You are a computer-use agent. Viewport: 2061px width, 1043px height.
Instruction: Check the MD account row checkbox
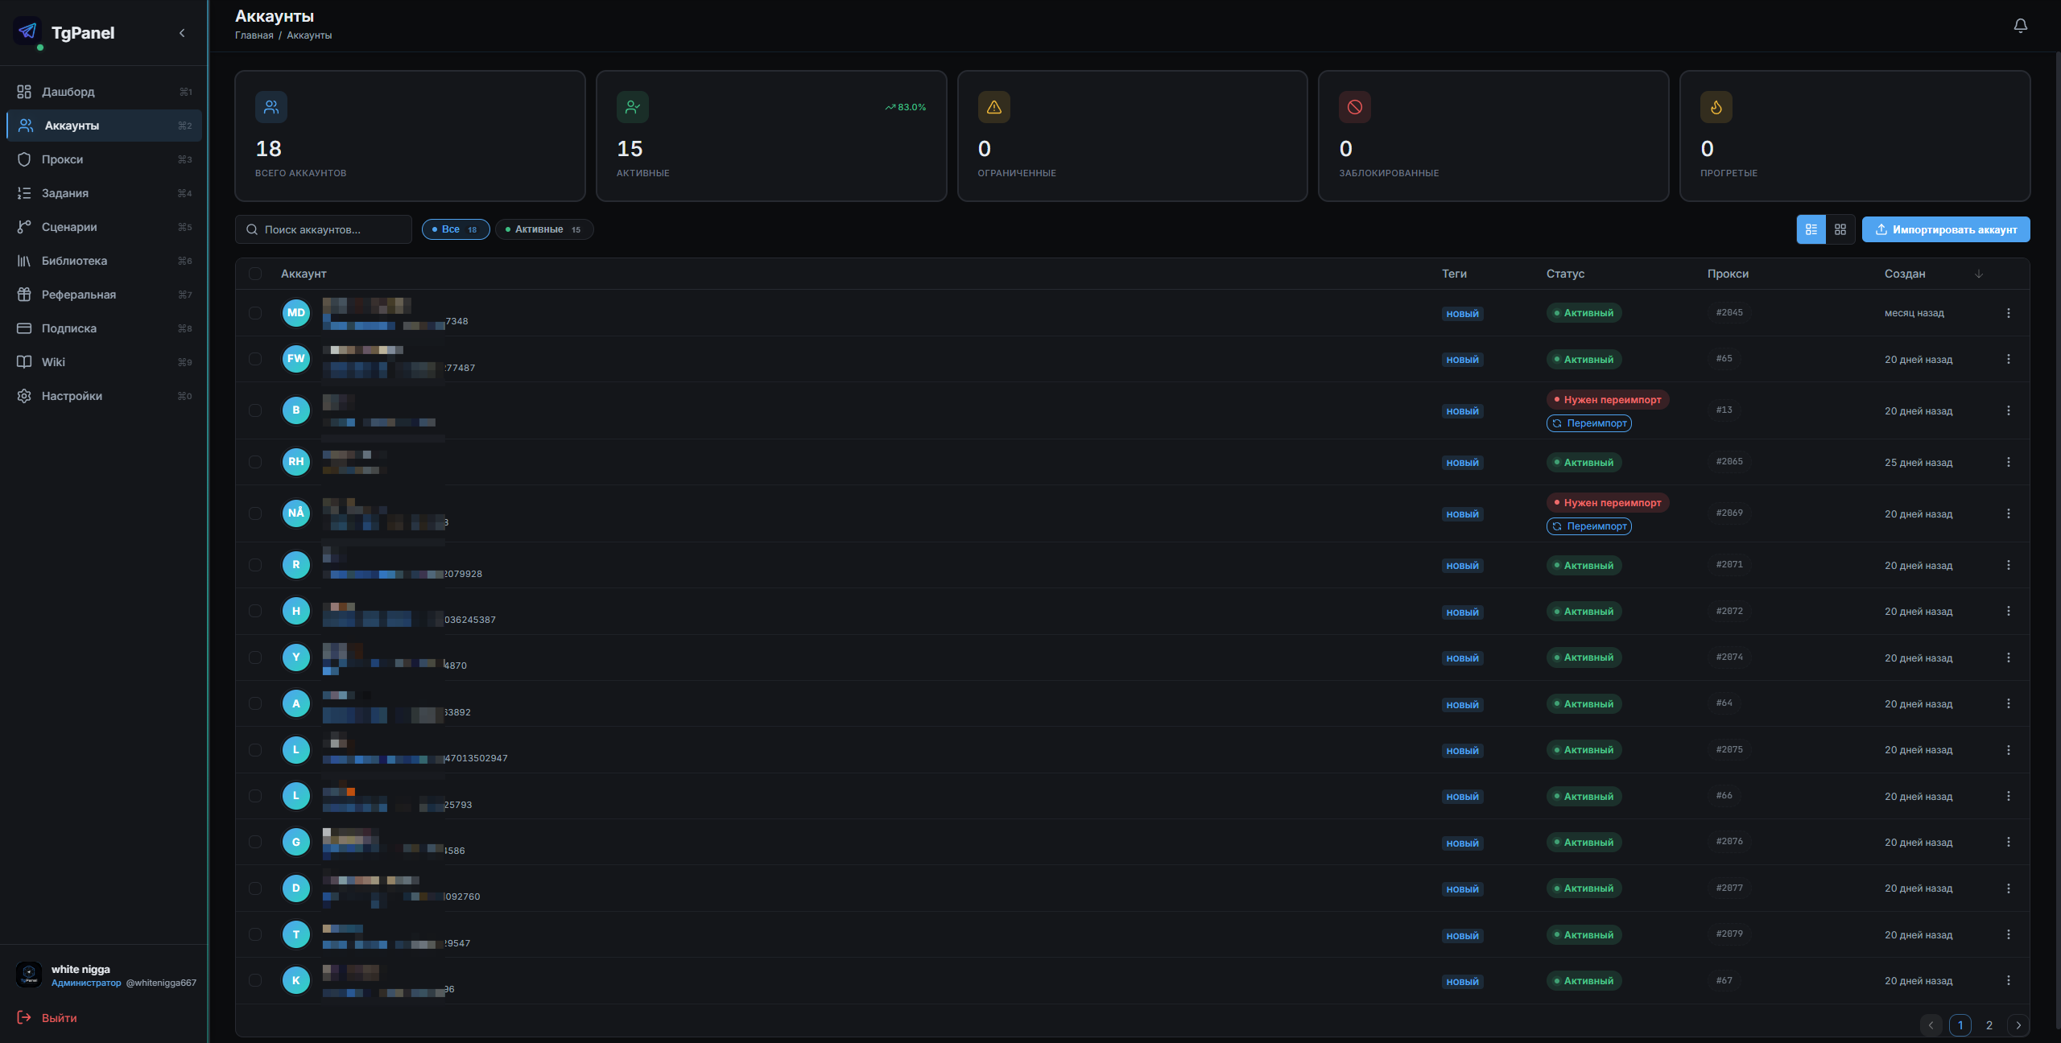click(x=255, y=313)
